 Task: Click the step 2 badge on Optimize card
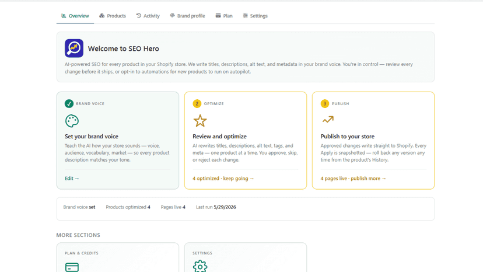coord(197,104)
